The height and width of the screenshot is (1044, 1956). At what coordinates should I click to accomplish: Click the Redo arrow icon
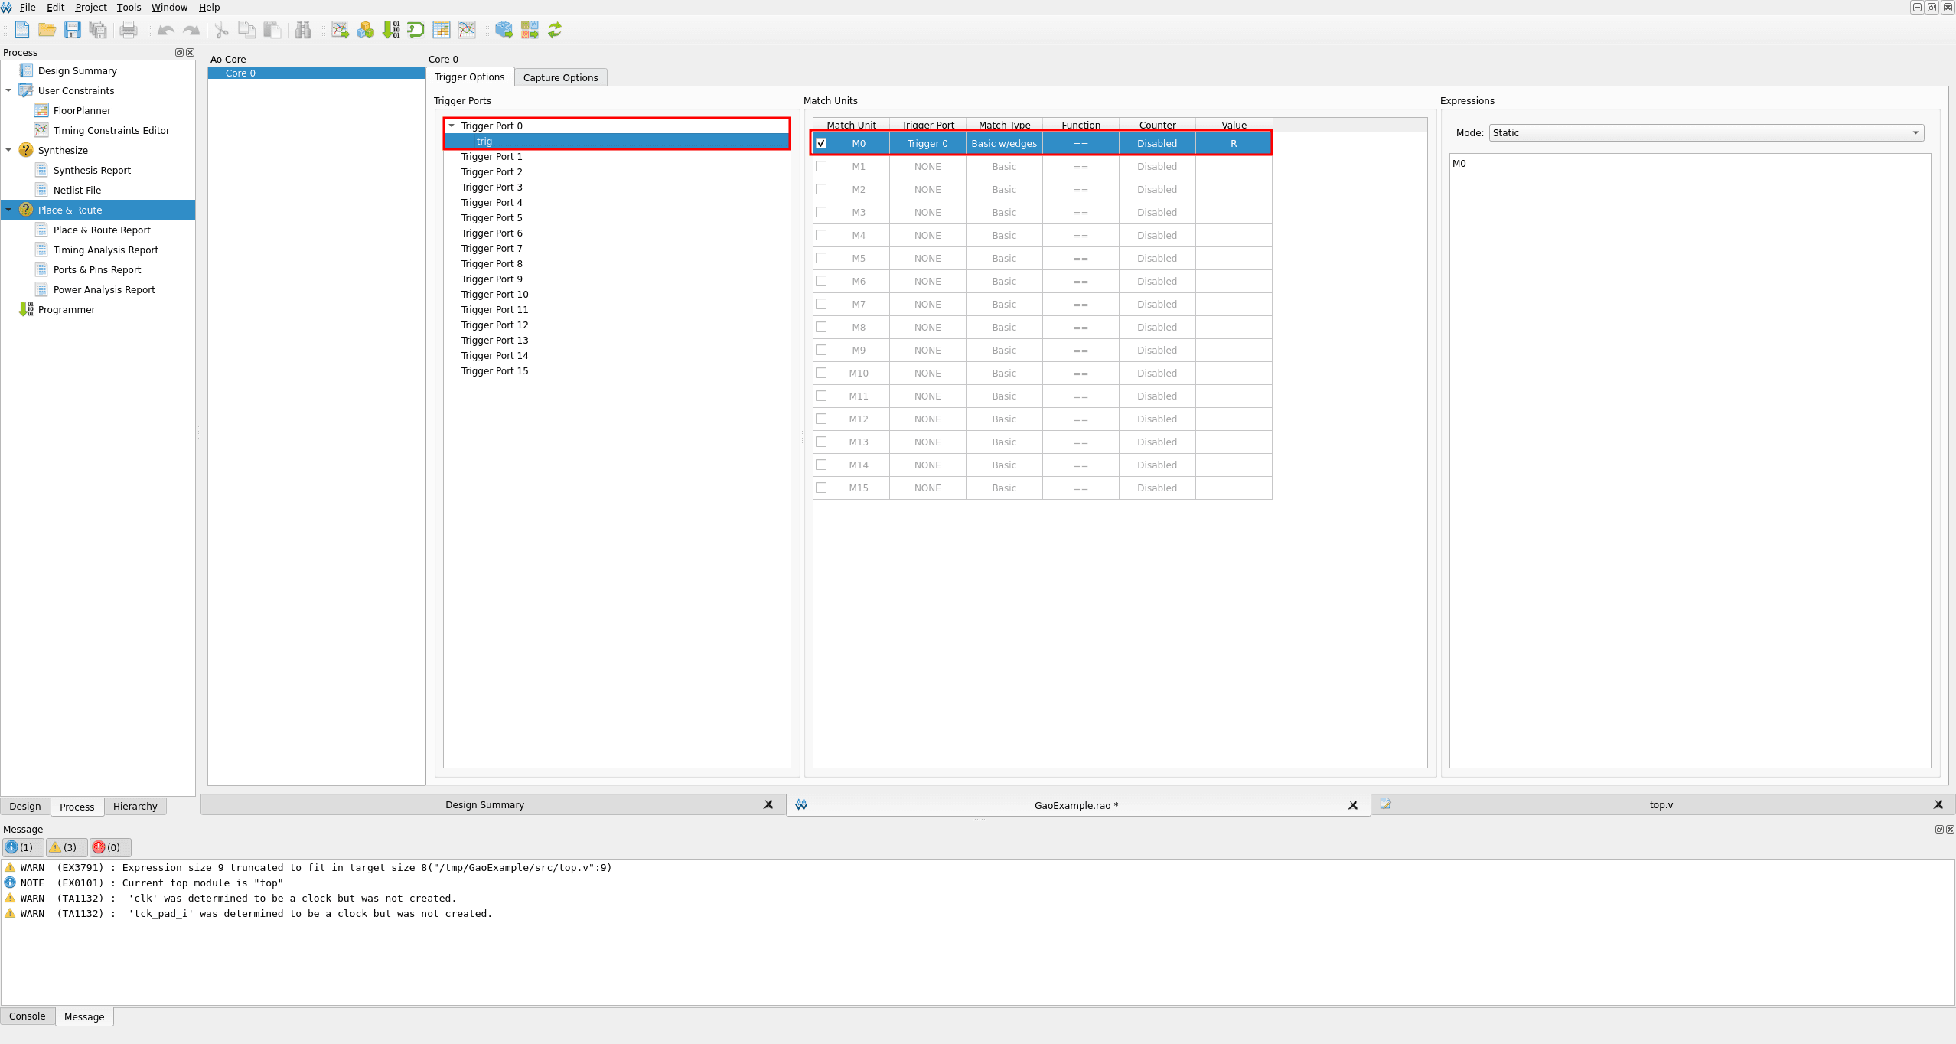click(191, 30)
